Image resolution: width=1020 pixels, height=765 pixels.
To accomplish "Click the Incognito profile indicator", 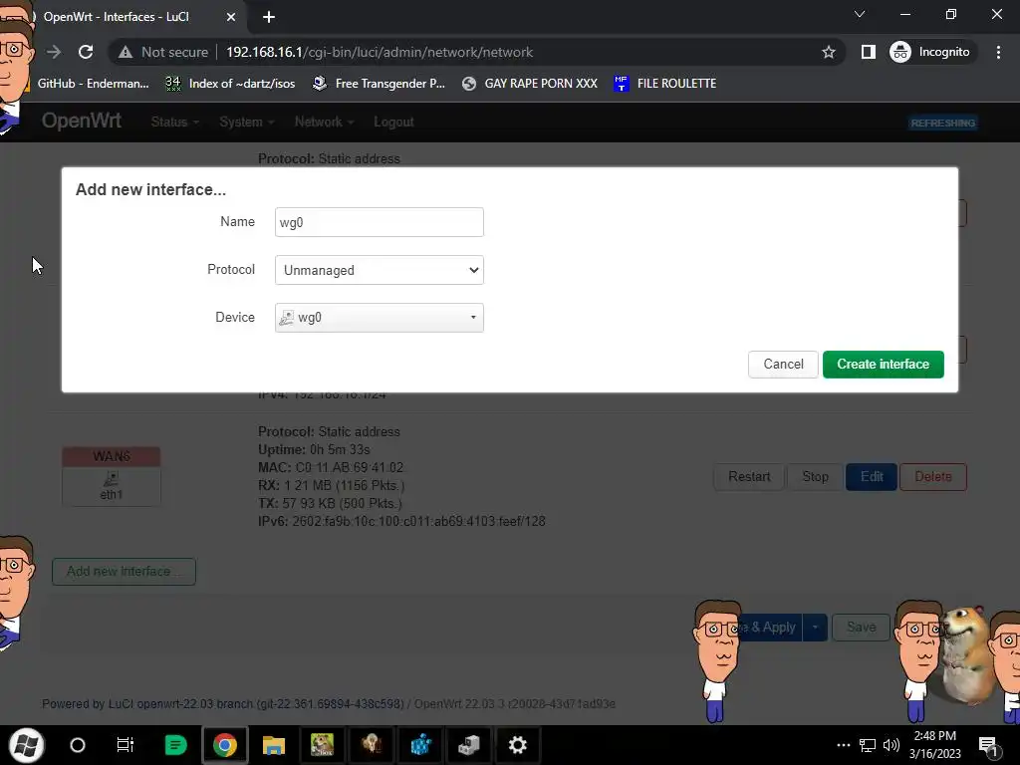I will (x=930, y=52).
